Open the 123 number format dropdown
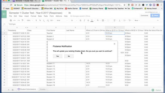The height and width of the screenshot is (93, 165). [52, 20]
